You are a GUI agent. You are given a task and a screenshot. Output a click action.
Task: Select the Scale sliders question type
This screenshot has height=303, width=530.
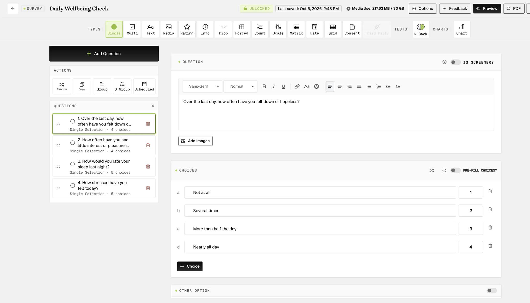(x=278, y=29)
